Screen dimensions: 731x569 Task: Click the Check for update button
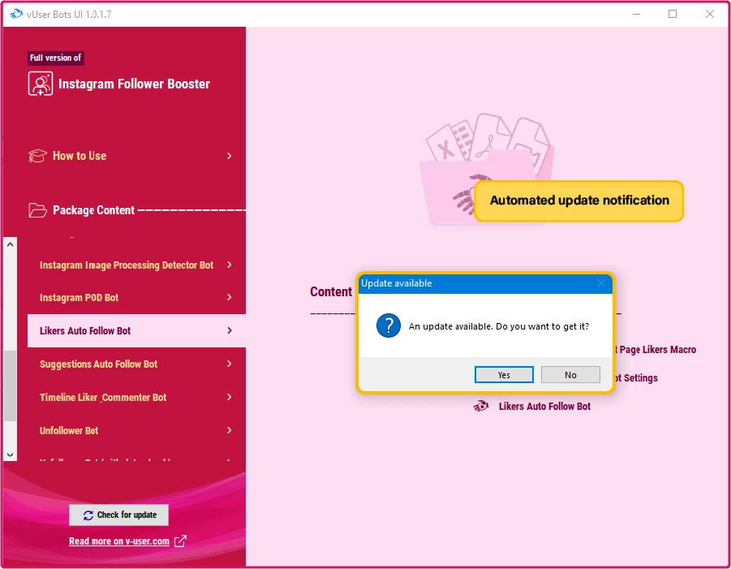(x=119, y=515)
